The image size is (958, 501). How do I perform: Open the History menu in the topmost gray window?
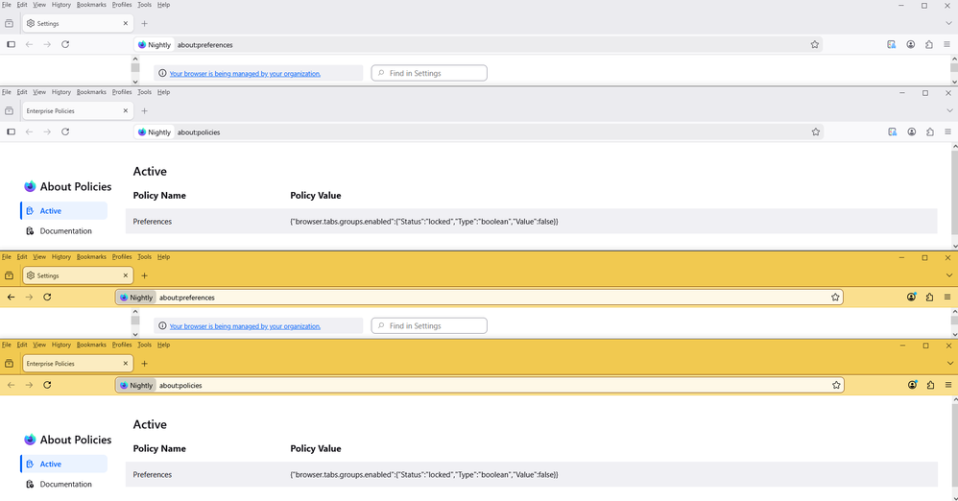[x=61, y=5]
